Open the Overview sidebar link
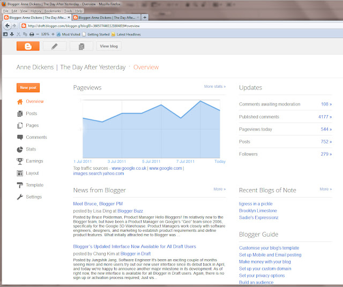343x287 pixels. 35,101
